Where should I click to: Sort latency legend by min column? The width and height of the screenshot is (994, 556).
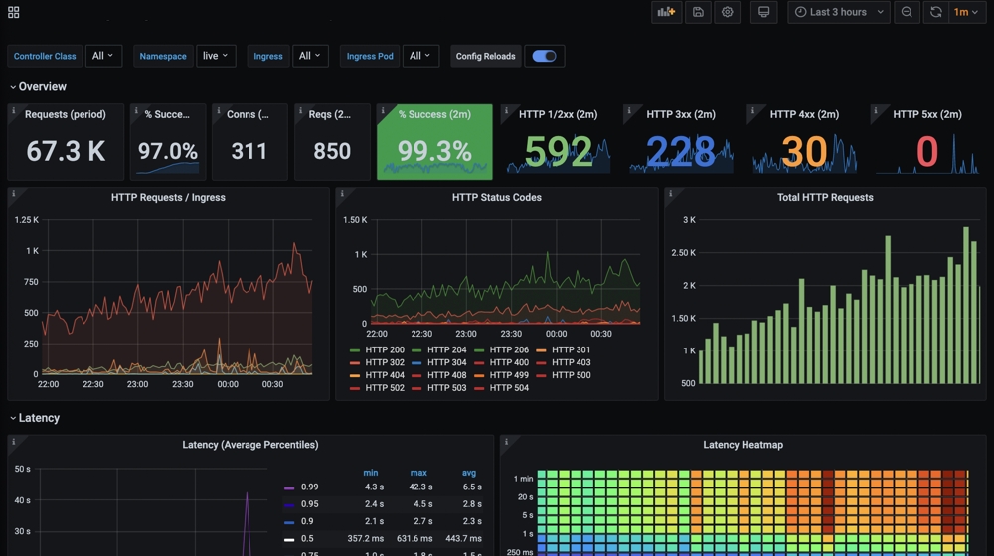tap(370, 473)
